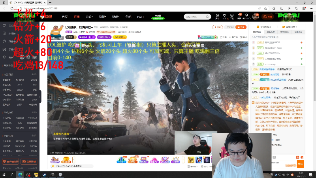Click the Windows Start button
316x178 pixels.
(x=4, y=174)
